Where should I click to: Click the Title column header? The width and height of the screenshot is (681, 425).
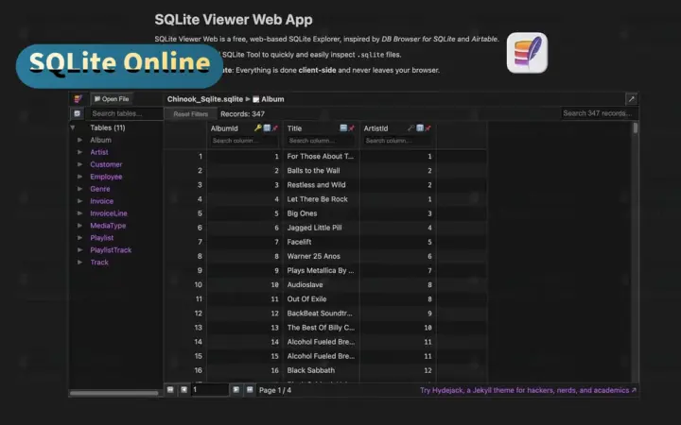click(294, 128)
